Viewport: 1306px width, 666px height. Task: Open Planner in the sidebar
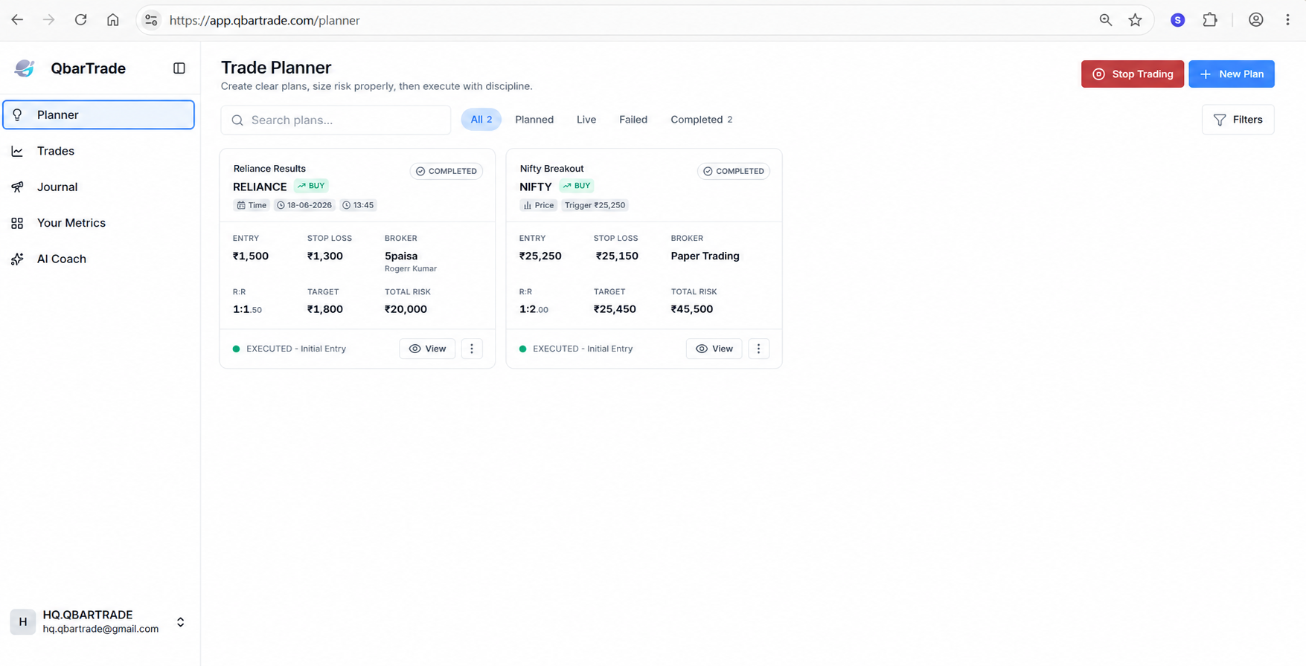coord(99,114)
